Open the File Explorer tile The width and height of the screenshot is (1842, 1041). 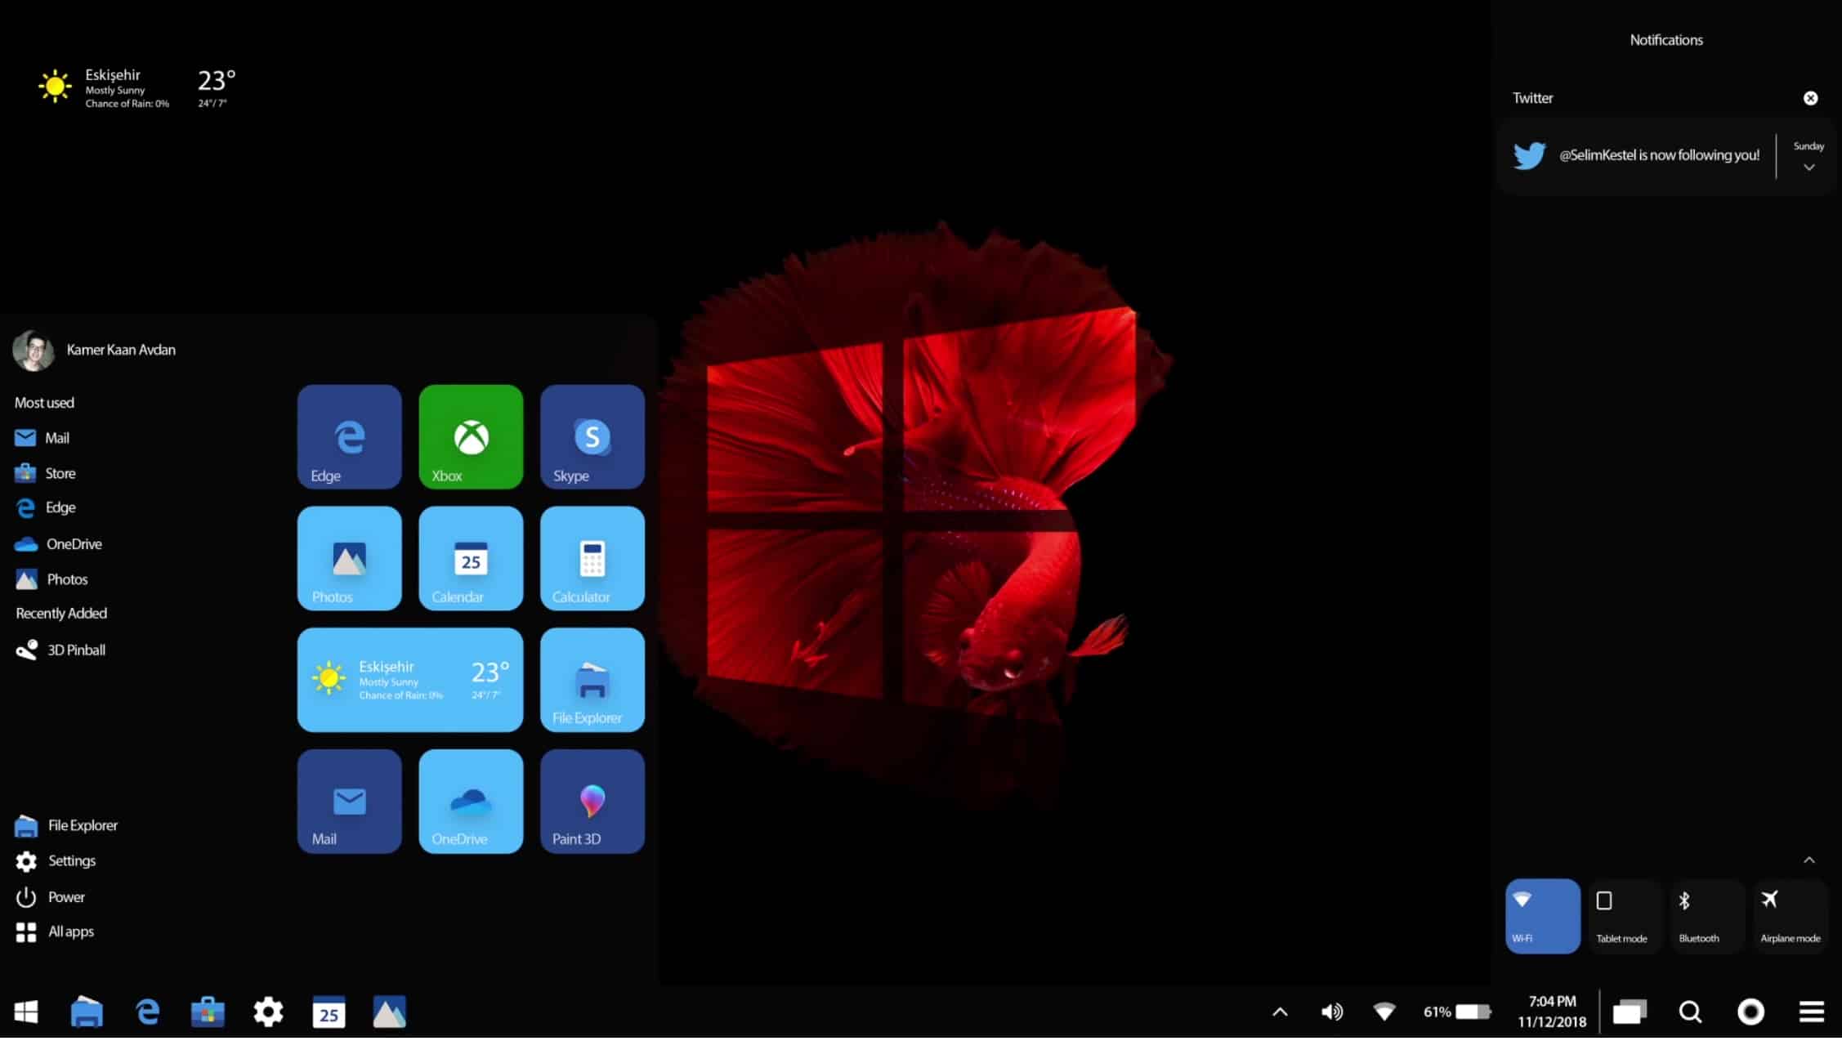[591, 679]
